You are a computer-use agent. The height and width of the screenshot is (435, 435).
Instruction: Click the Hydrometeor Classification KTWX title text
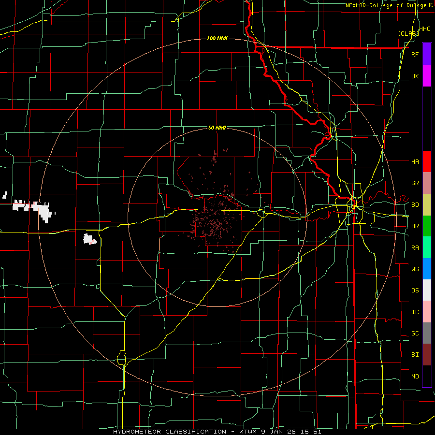pyautogui.click(x=217, y=432)
